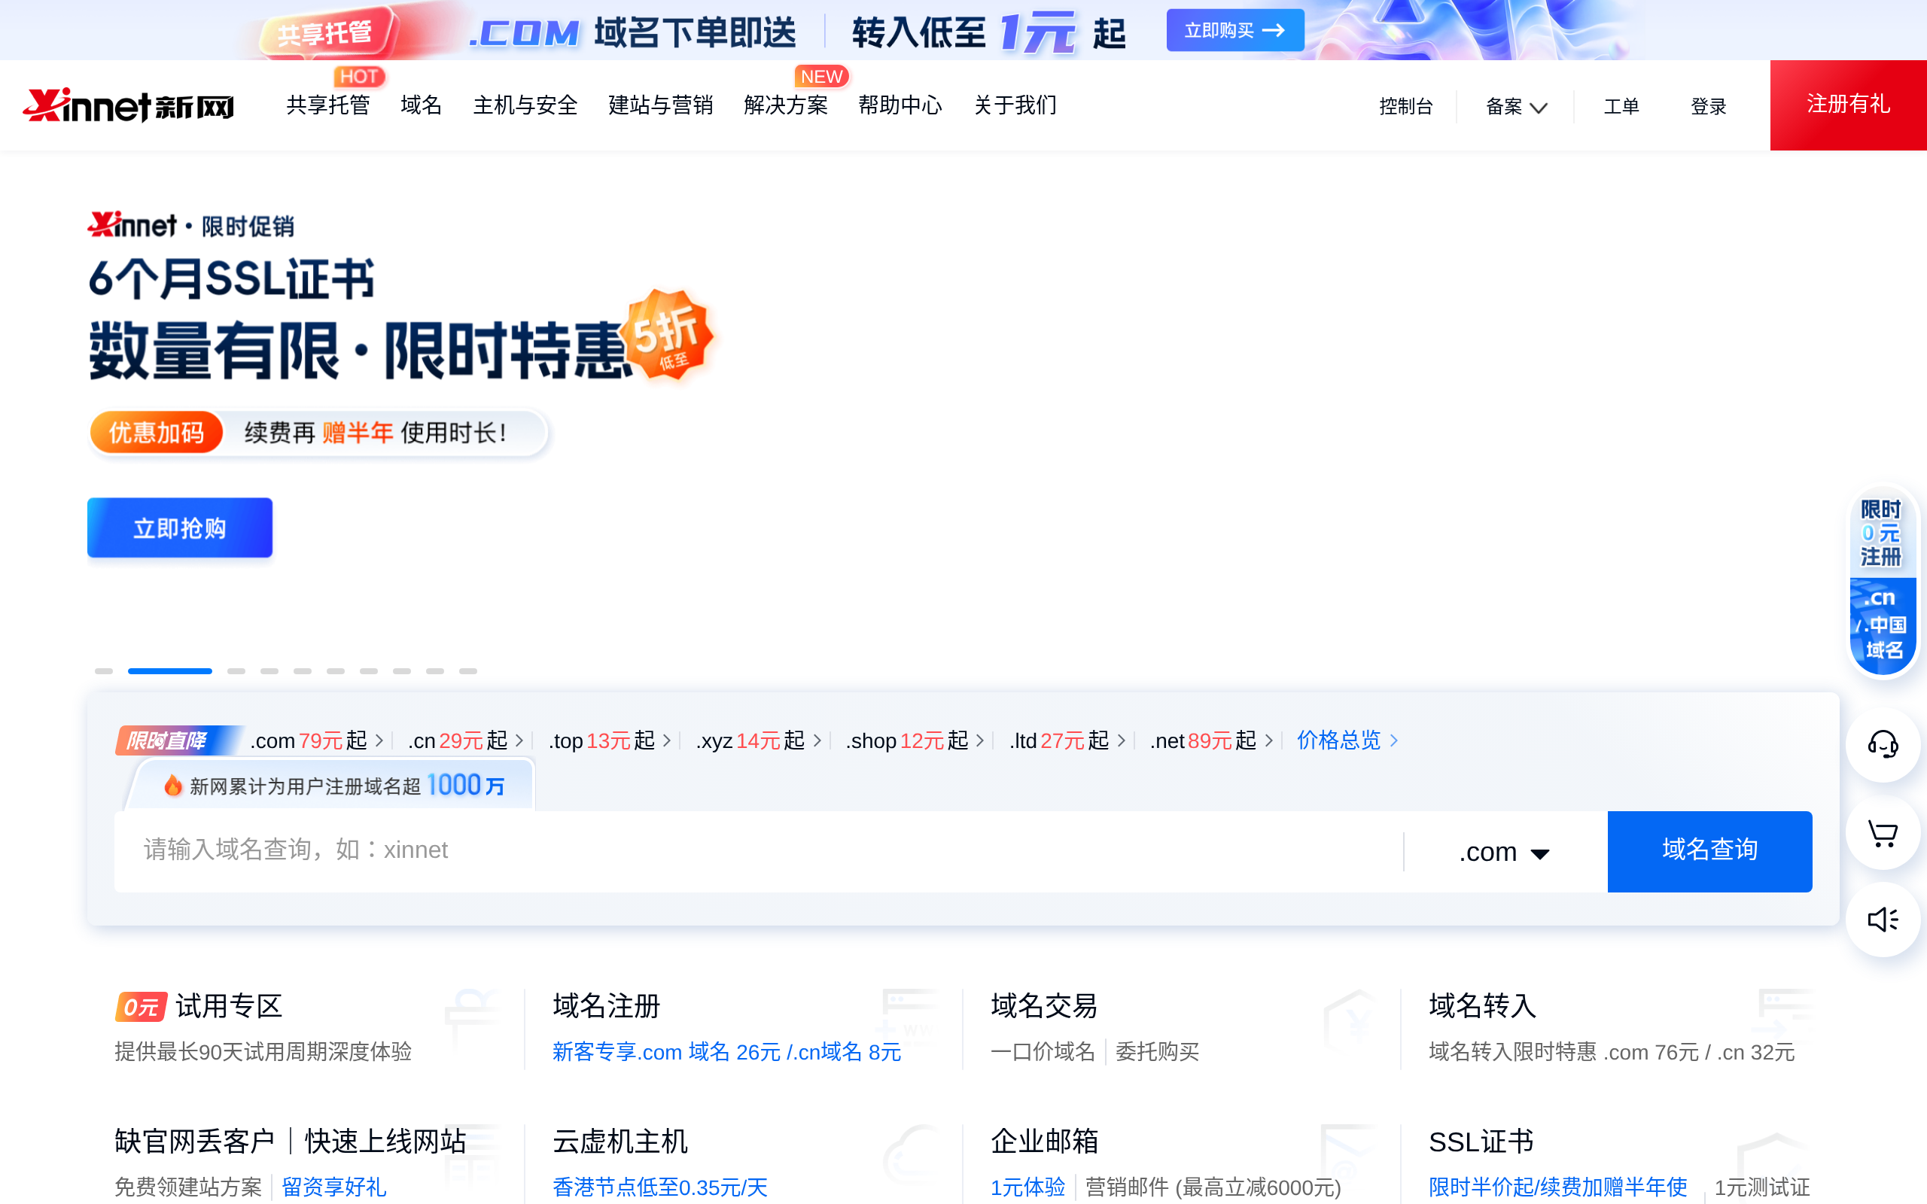The height and width of the screenshot is (1204, 1927).
Task: Click 限时半价起/续费加赠半年使 link
Action: [x=1557, y=1187]
